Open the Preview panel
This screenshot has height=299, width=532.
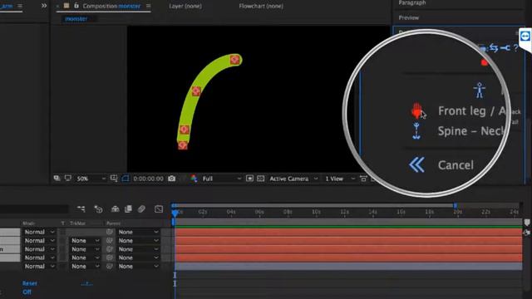[x=408, y=17]
